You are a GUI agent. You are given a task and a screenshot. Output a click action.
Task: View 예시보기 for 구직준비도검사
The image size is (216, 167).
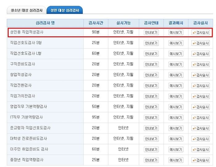pyautogui.click(x=176, y=64)
